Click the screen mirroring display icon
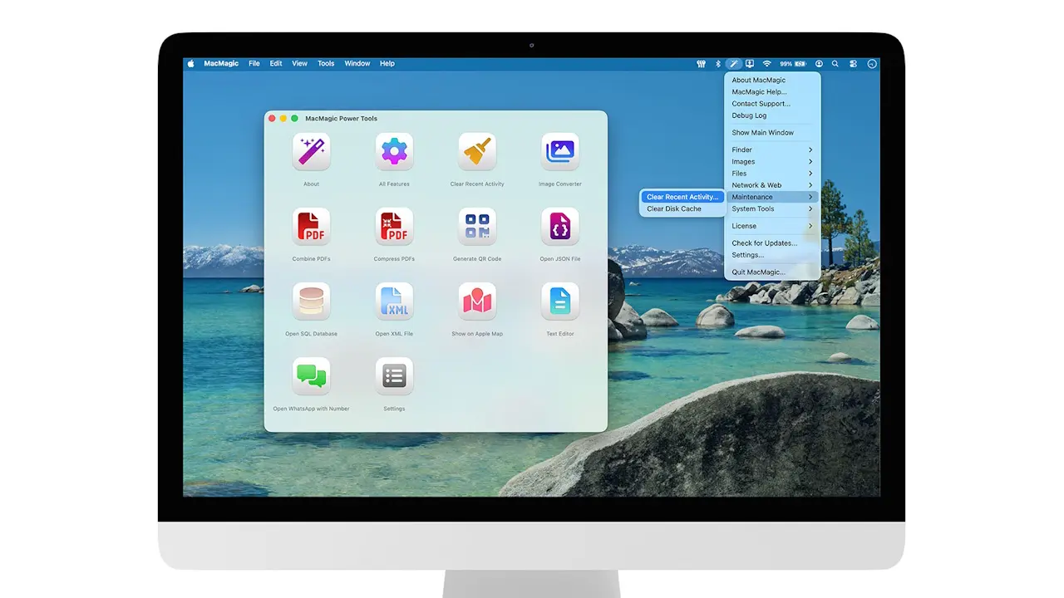The height and width of the screenshot is (598, 1064). [x=750, y=63]
